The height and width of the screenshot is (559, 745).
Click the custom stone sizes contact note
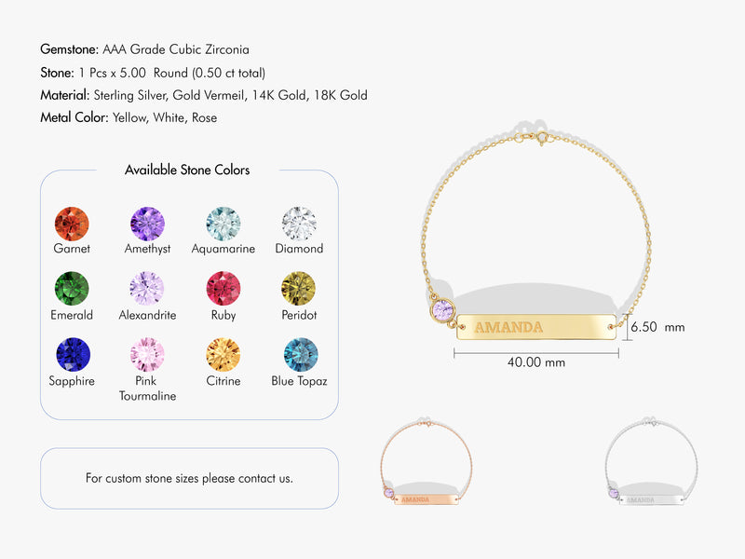click(189, 478)
